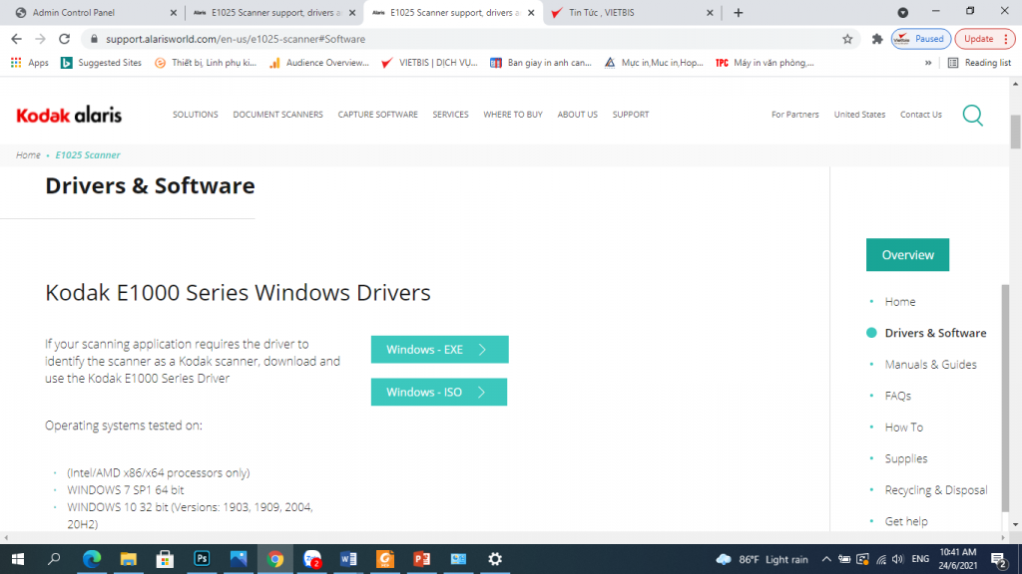Viewport: 1022px width, 574px height.
Task: Go back with the browser back arrow
Action: [x=16, y=39]
